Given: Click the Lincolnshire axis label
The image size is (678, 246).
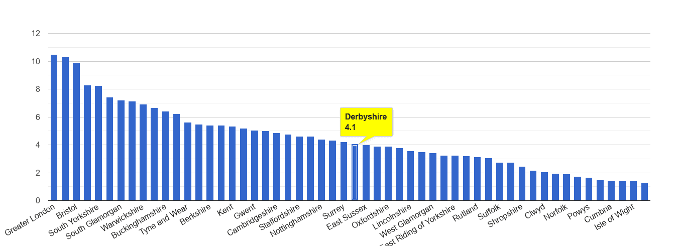Looking at the screenshot, I should [x=392, y=217].
